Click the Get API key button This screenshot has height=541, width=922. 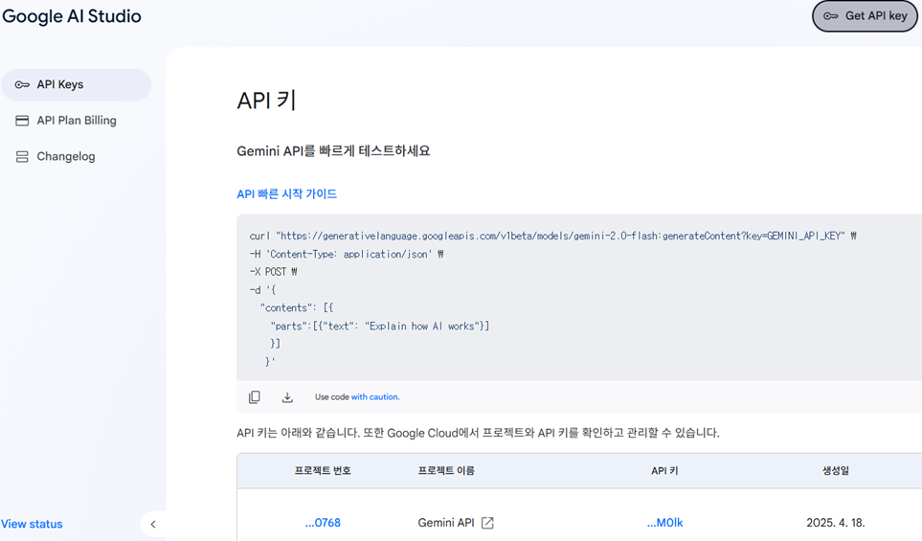(865, 16)
